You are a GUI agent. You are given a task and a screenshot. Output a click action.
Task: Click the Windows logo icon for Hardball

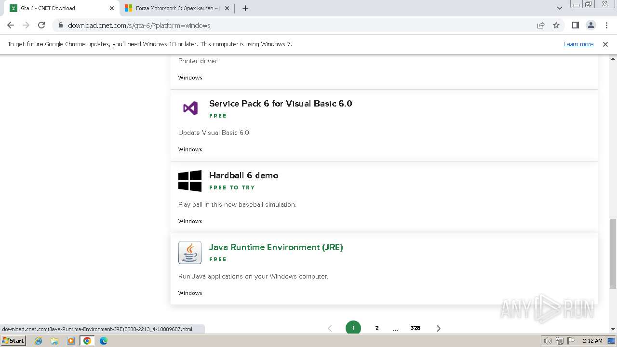190,181
